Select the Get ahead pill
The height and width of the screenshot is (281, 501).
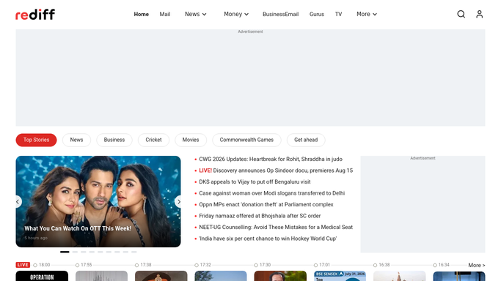(x=306, y=140)
